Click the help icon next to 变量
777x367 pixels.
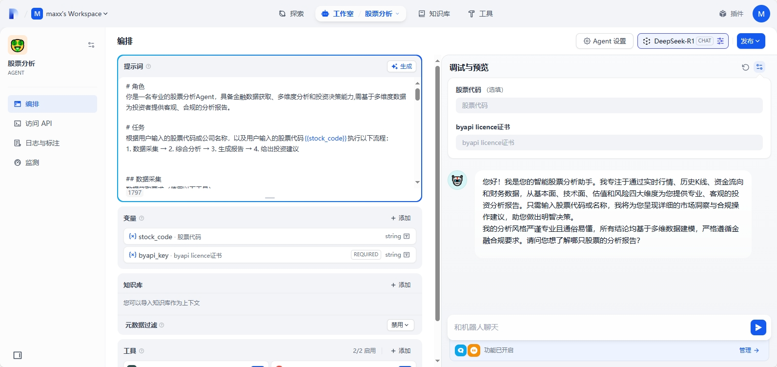tap(142, 218)
